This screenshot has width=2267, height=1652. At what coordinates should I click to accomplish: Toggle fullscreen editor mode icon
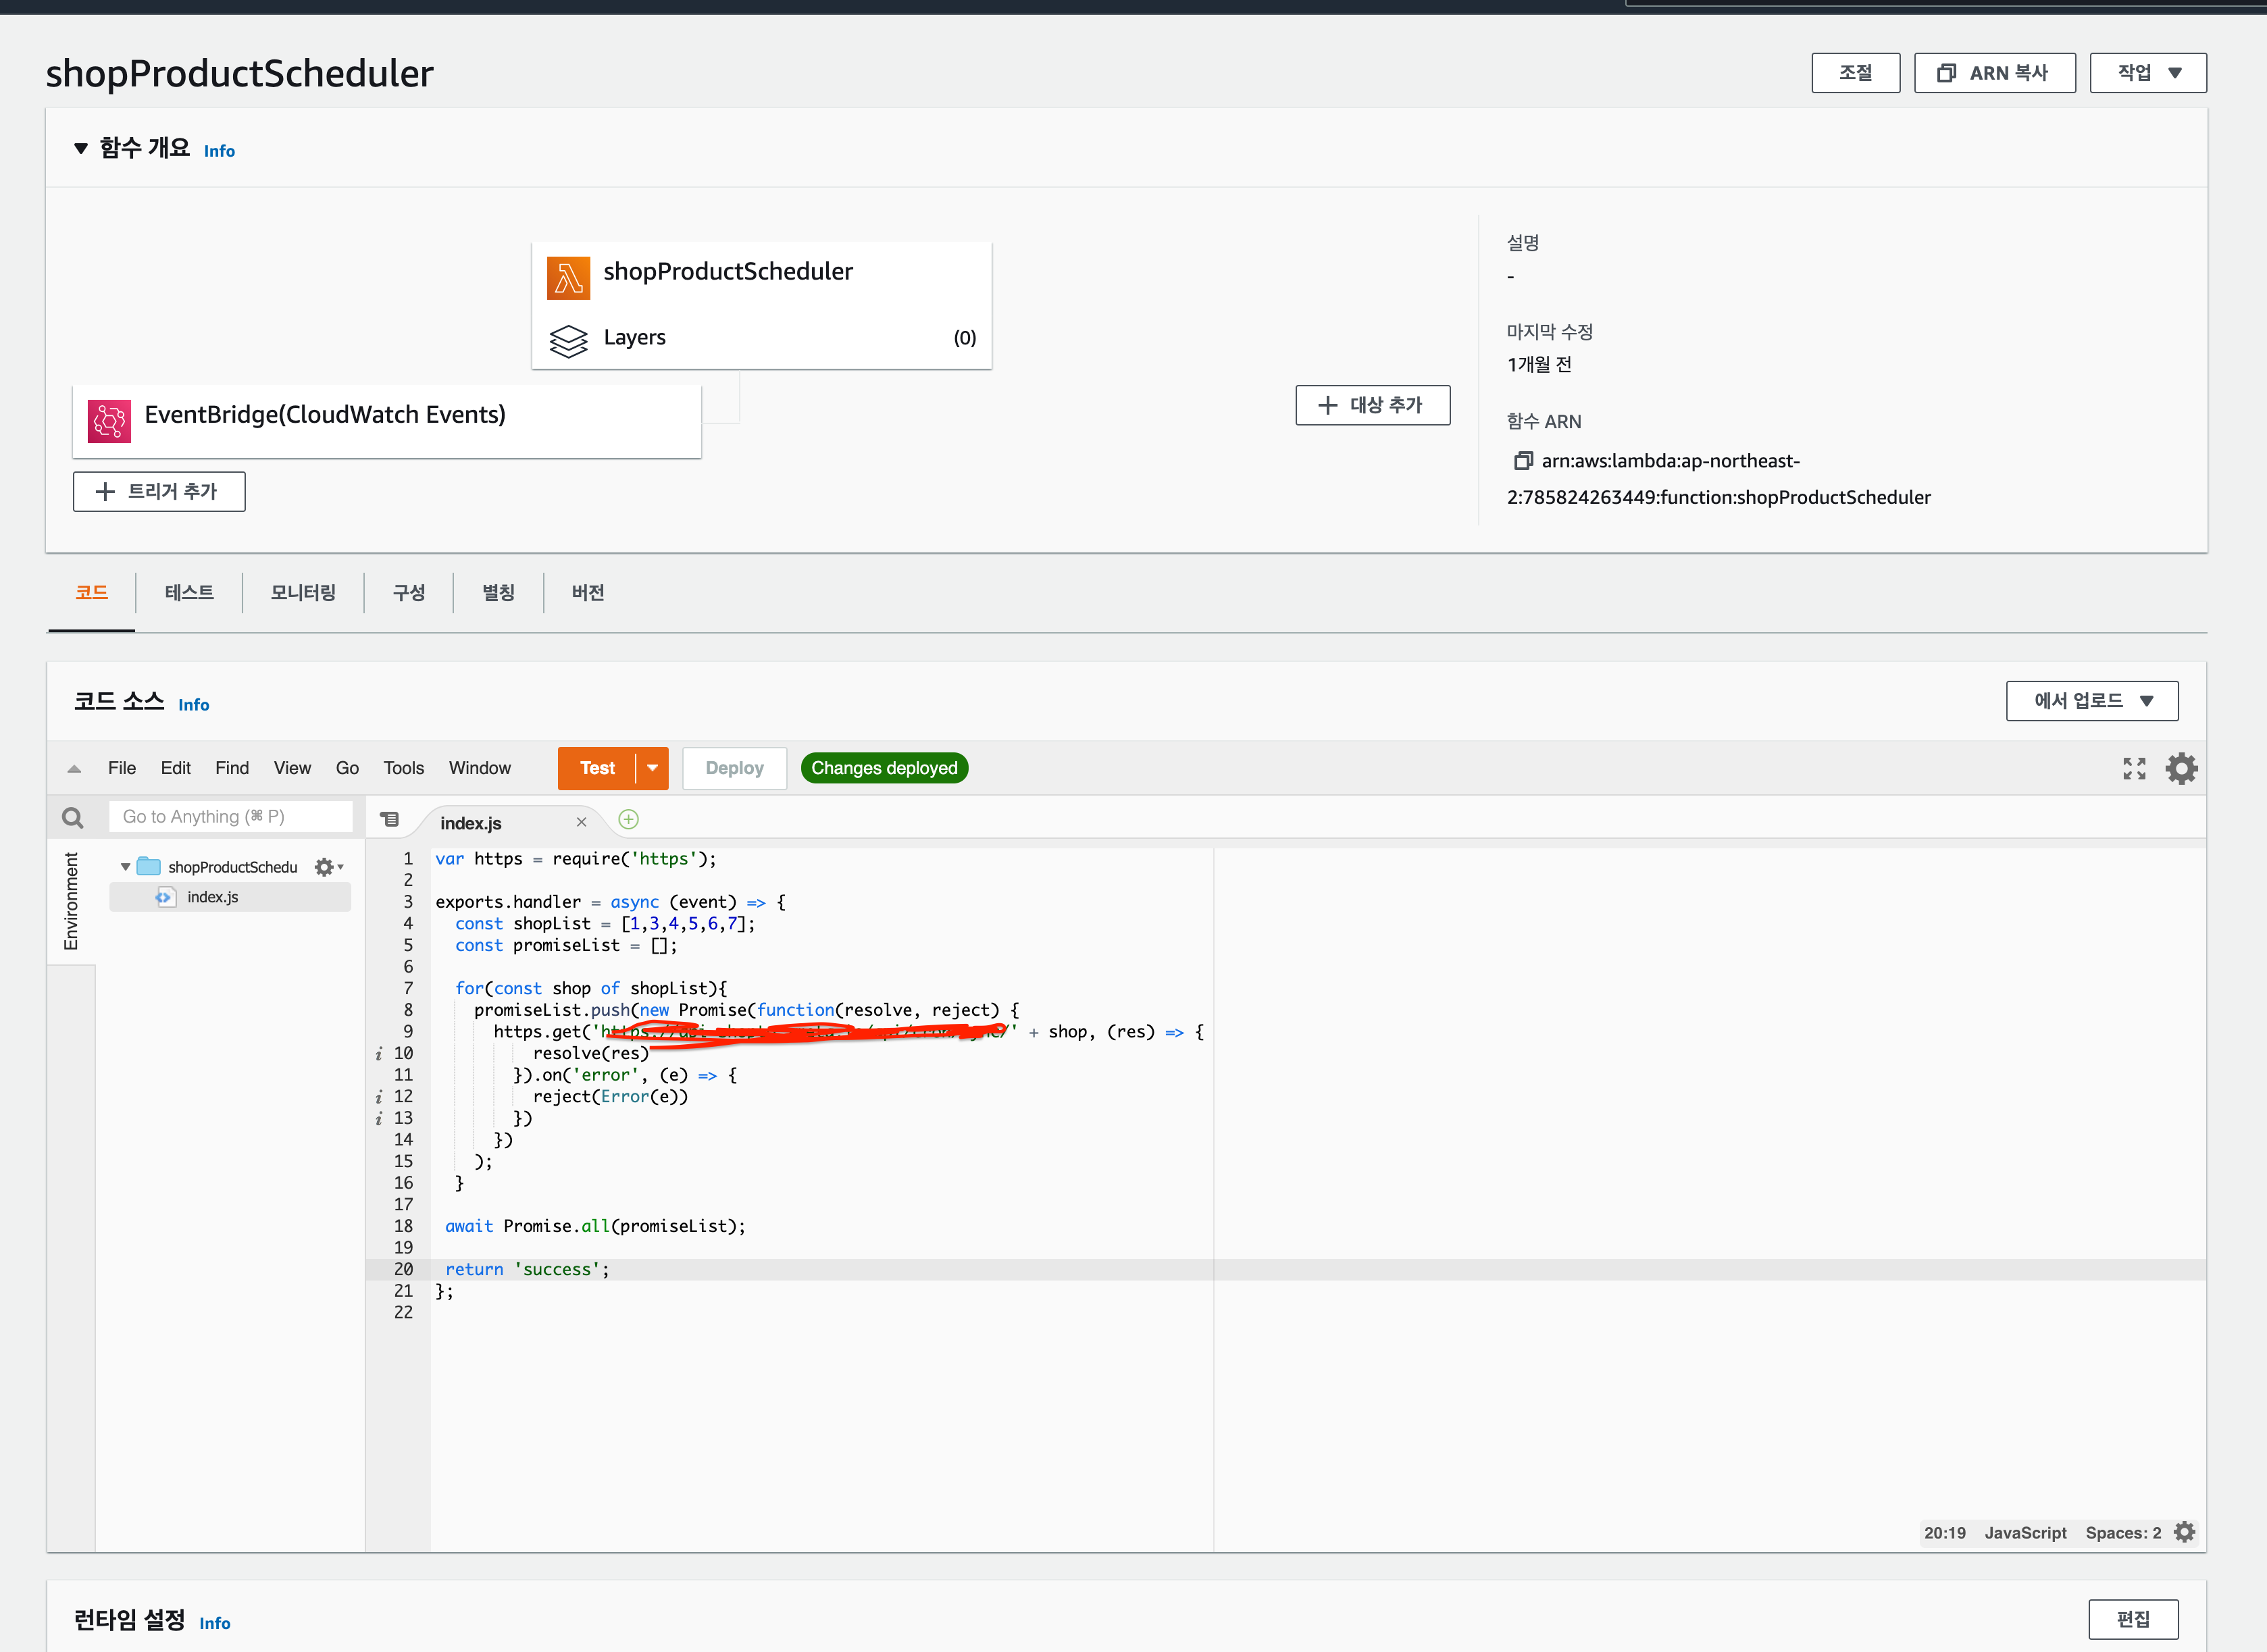pyautogui.click(x=2134, y=768)
